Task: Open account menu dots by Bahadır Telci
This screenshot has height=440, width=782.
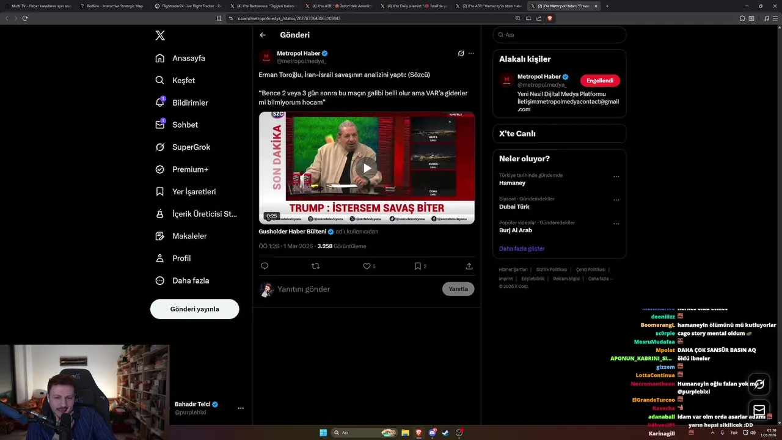Action: (241, 408)
